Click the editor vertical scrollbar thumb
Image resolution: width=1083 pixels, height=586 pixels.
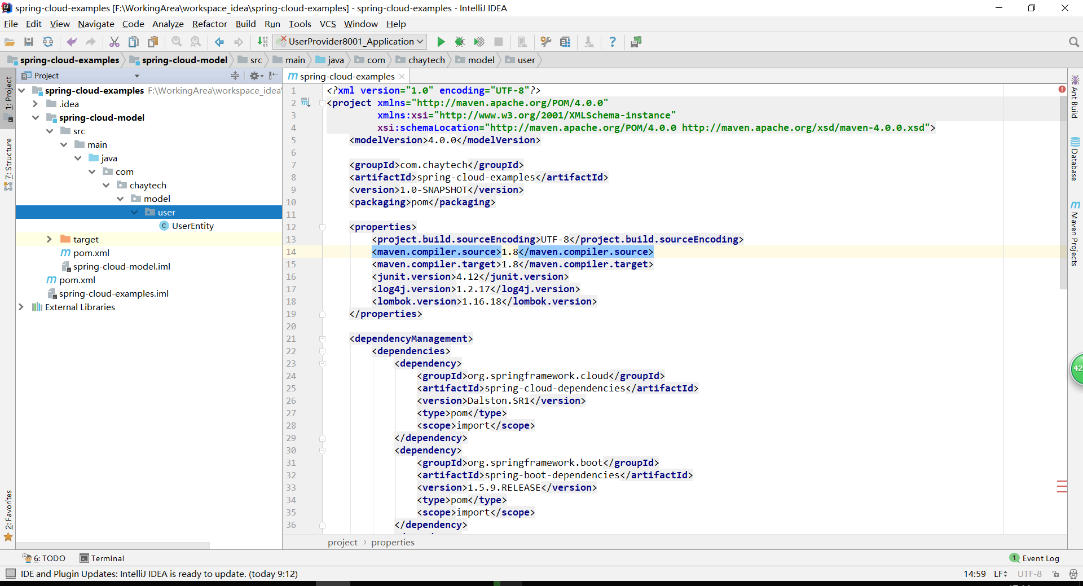[1063, 192]
